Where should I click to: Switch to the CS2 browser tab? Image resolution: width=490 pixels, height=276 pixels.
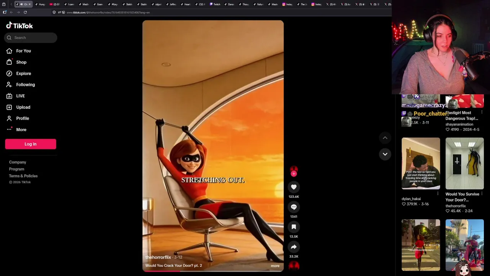(200, 4)
